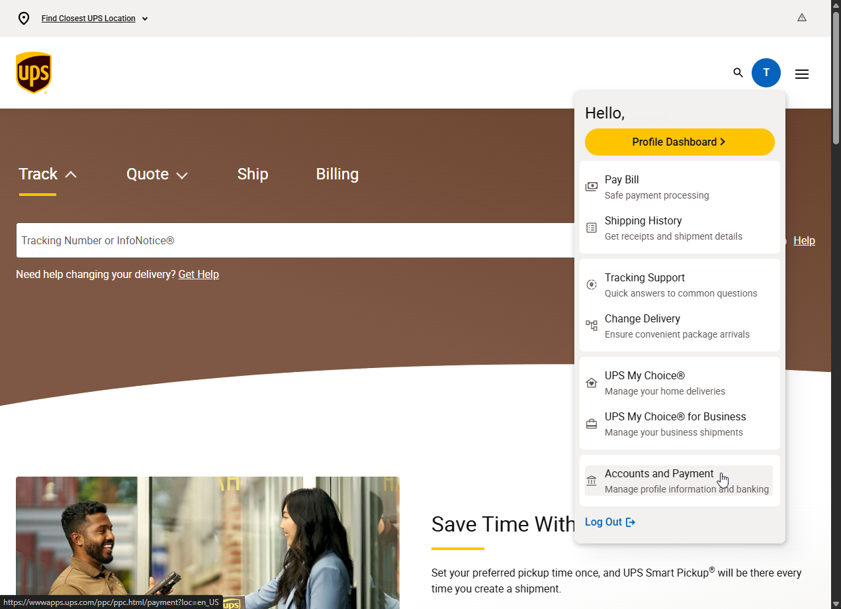Click the bank icon beside Accounts and Payment
The height and width of the screenshot is (609, 841).
click(x=591, y=481)
